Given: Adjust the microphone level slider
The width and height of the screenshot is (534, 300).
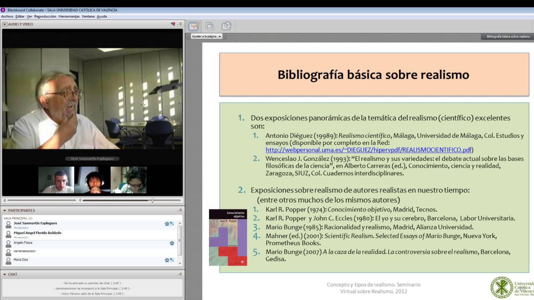Looking at the screenshot, I should (x=42, y=200).
